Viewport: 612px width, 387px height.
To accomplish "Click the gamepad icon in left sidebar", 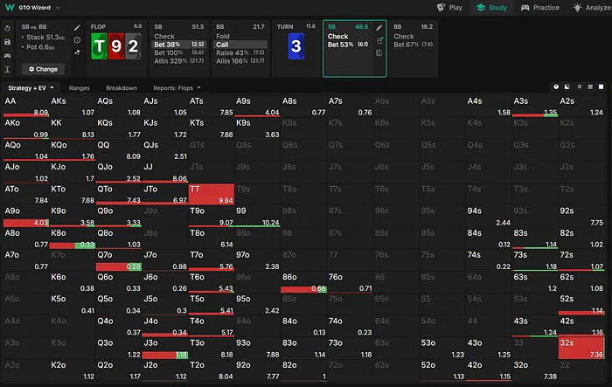I will click(x=7, y=54).
